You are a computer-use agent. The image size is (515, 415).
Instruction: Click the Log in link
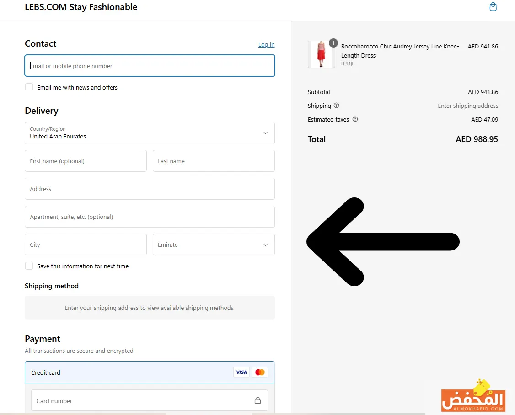[266, 44]
